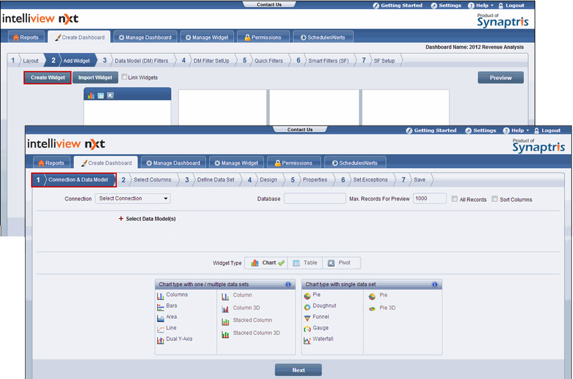
Task: Click Max Records For Preview field
Action: click(430, 199)
